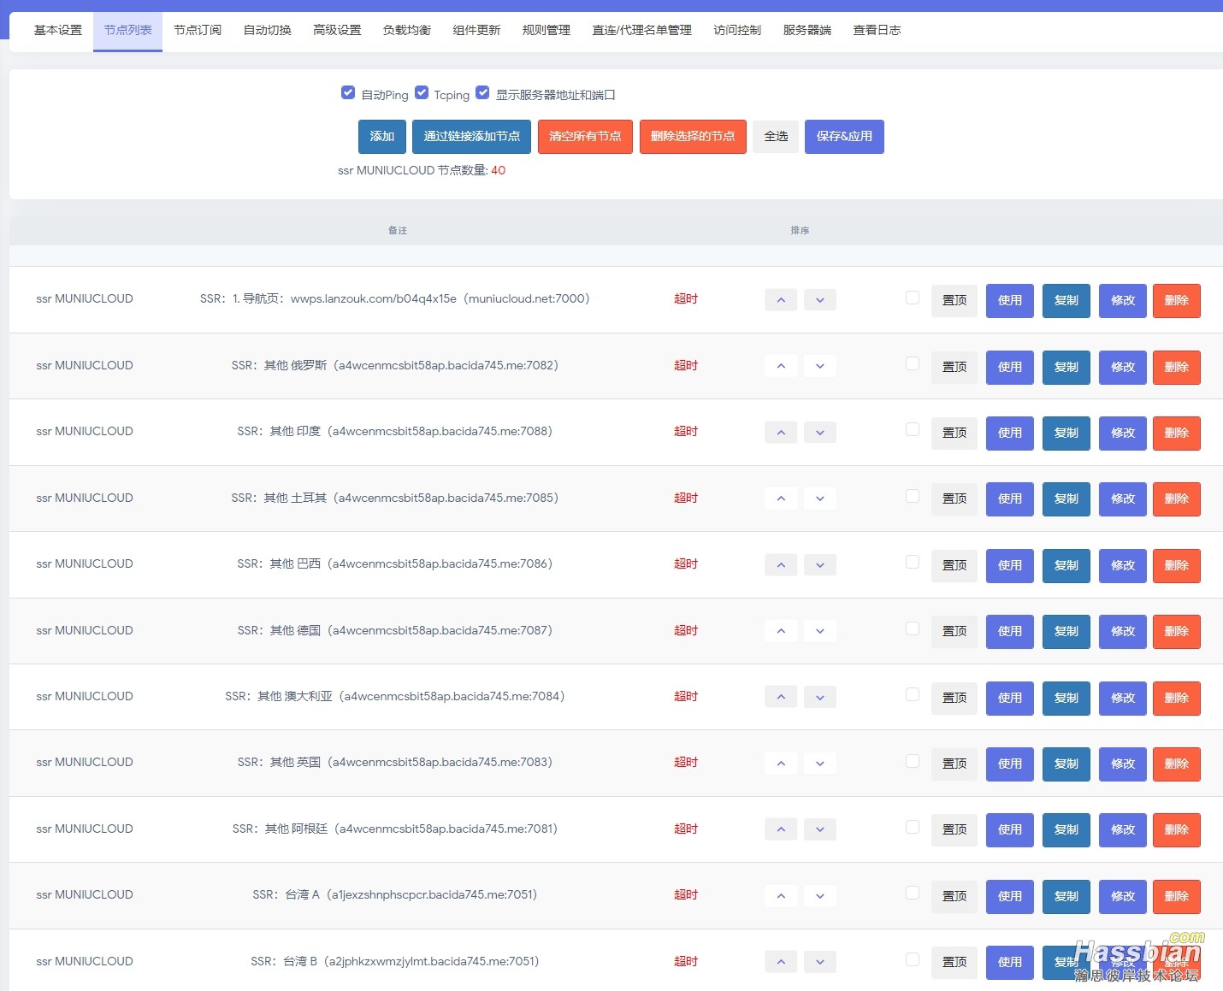This screenshot has width=1223, height=991.
Task: Toggle the Tcping checkbox
Action: tap(422, 92)
